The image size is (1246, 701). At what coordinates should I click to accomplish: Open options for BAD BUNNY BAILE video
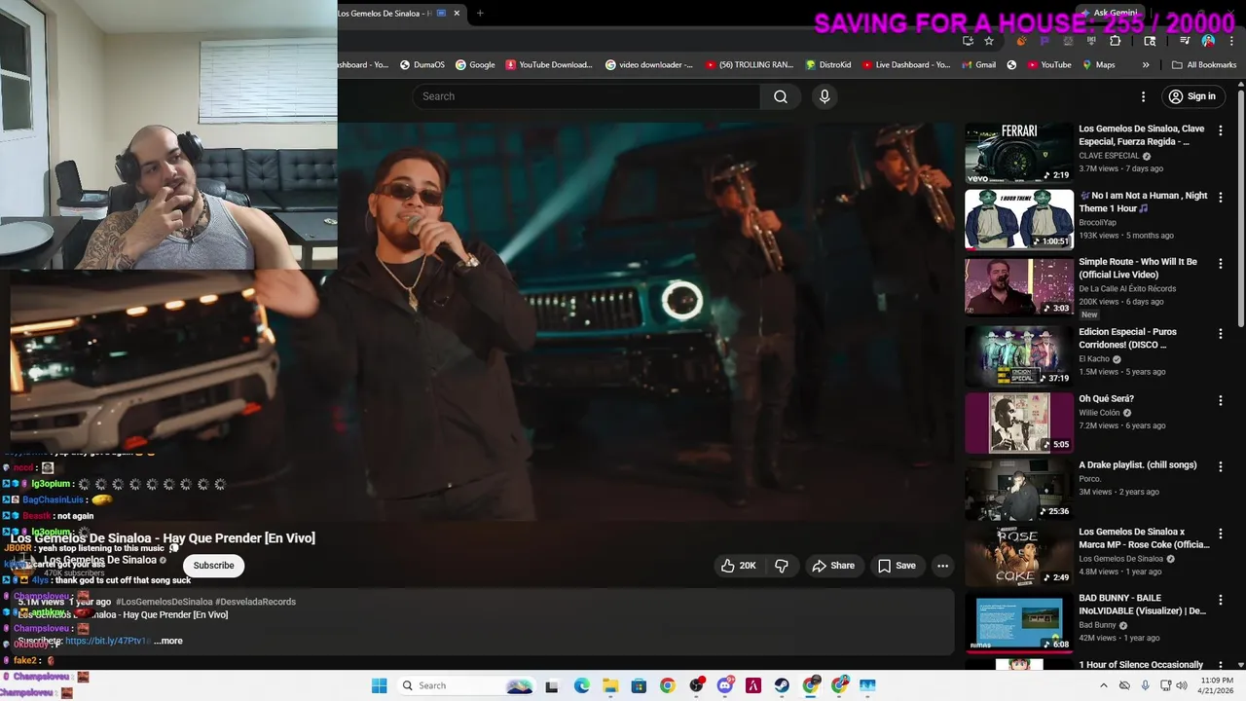pos(1221,600)
